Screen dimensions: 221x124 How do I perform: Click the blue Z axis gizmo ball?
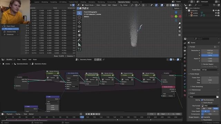[176, 12]
